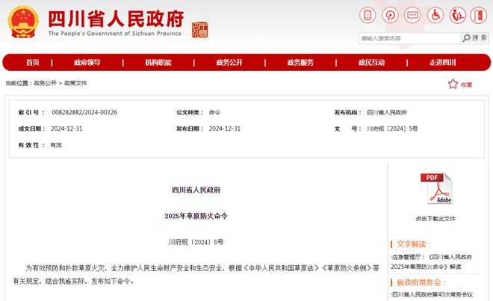Open the 政府领导 navigation menu
This screenshot has height=301, width=493.
pyautogui.click(x=87, y=63)
